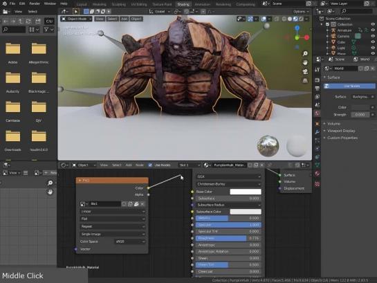Open the Color Space sRGB dropdown

(130, 241)
